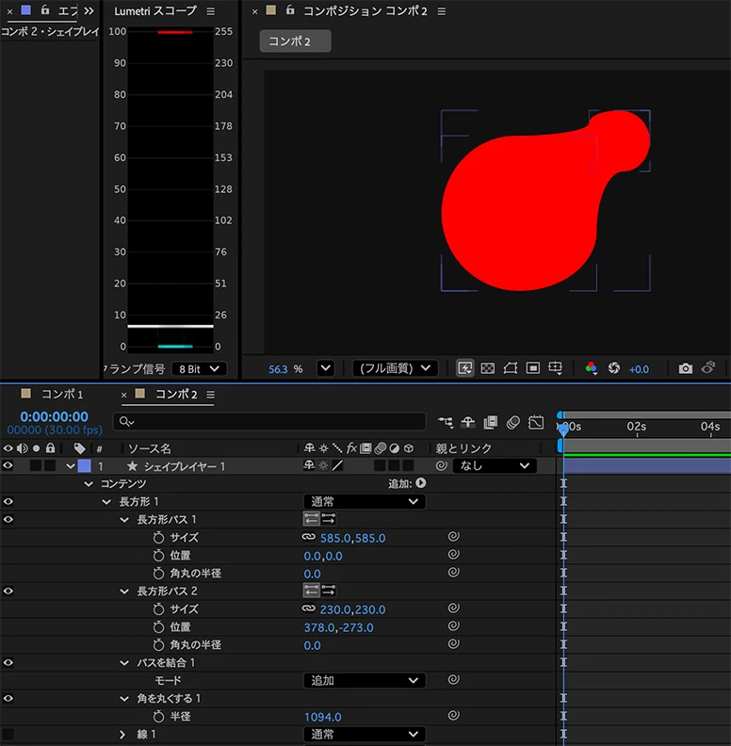The image size is (731, 746).
Task: Toggle visibility of 角を丸くする 1
Action: coord(8,698)
